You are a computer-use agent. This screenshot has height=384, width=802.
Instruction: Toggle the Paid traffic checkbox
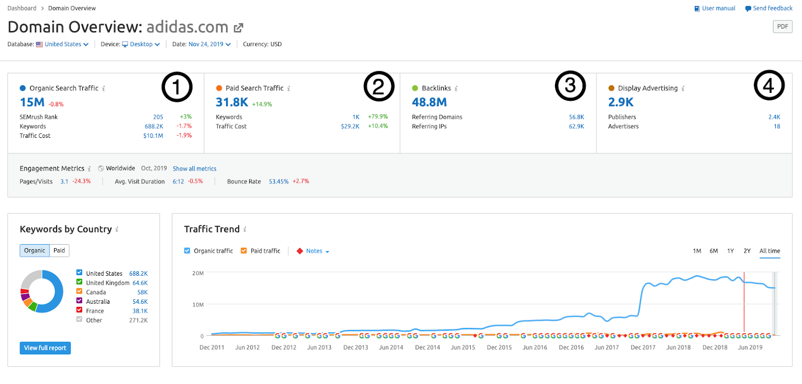(244, 251)
